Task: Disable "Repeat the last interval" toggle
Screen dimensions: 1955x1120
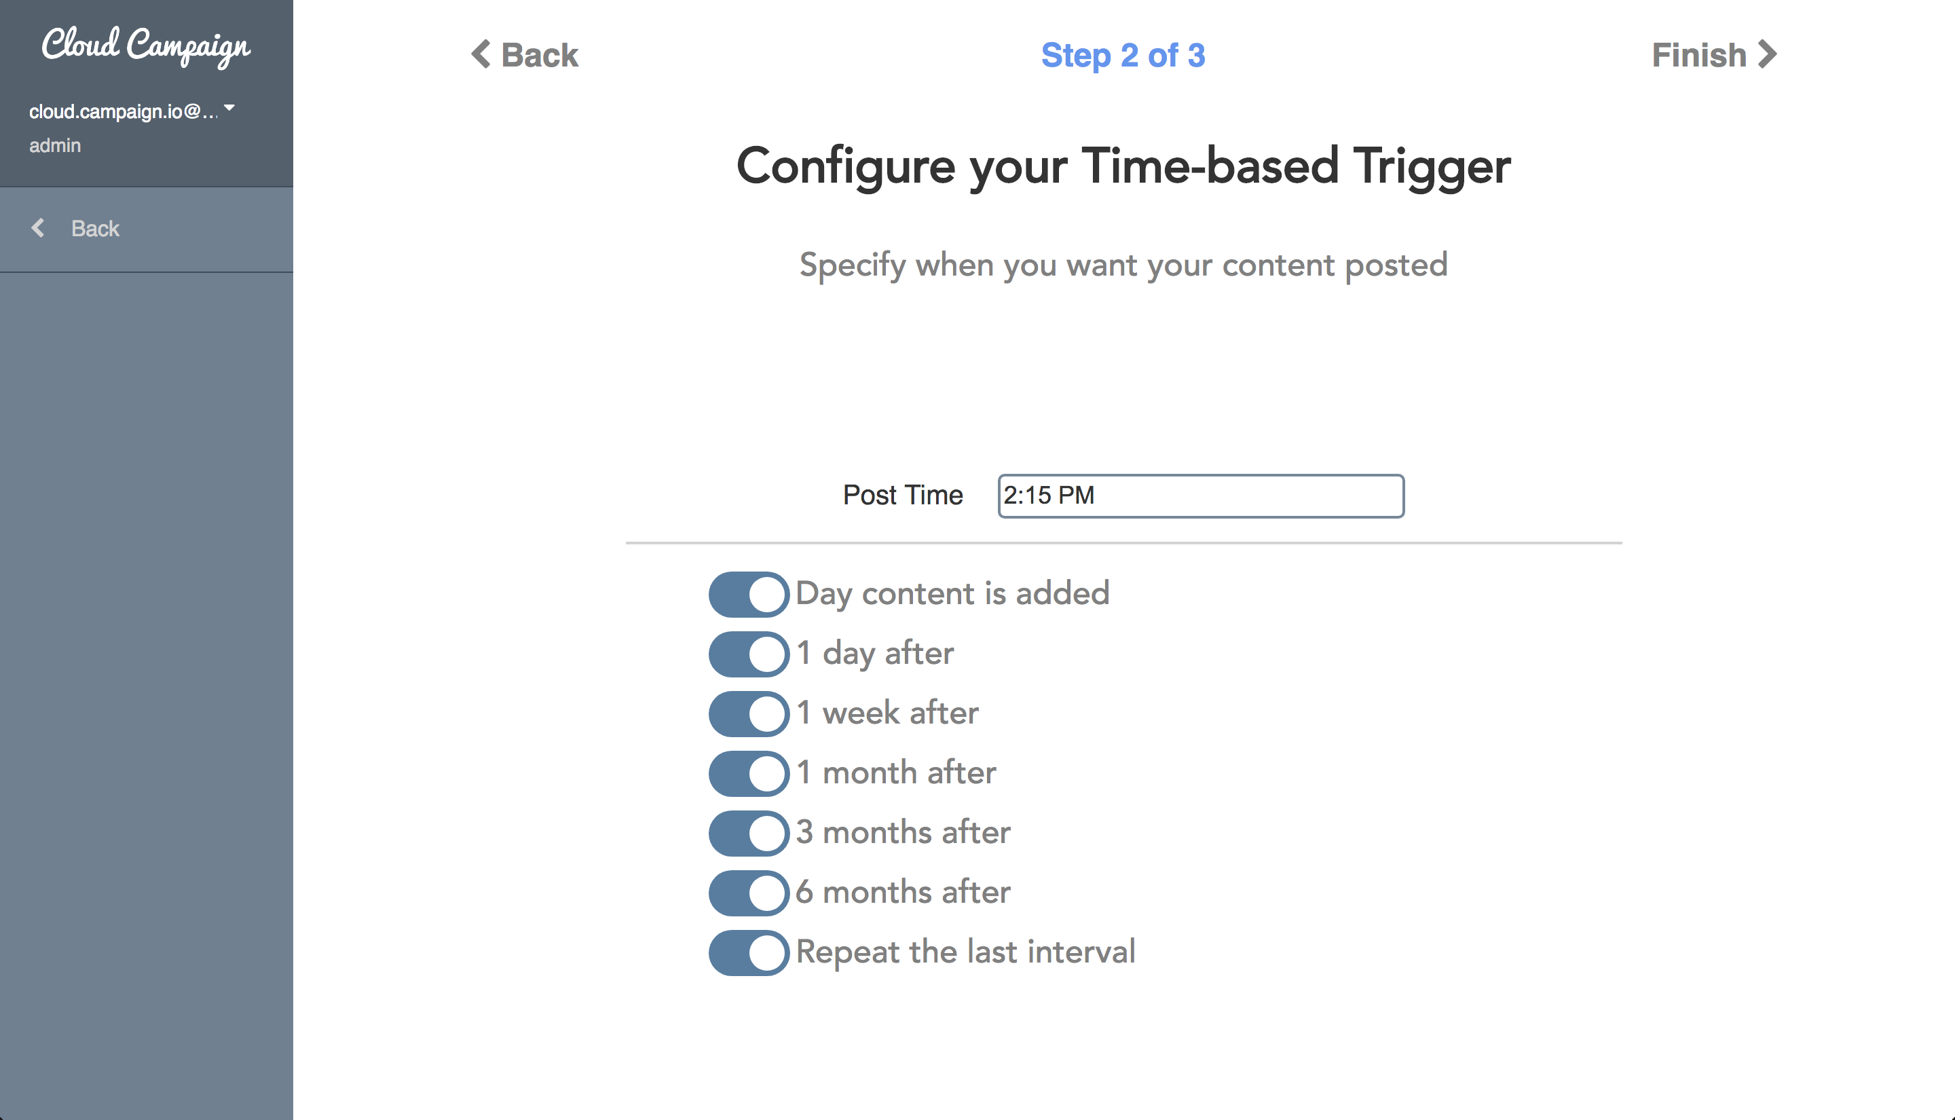Action: [x=748, y=953]
